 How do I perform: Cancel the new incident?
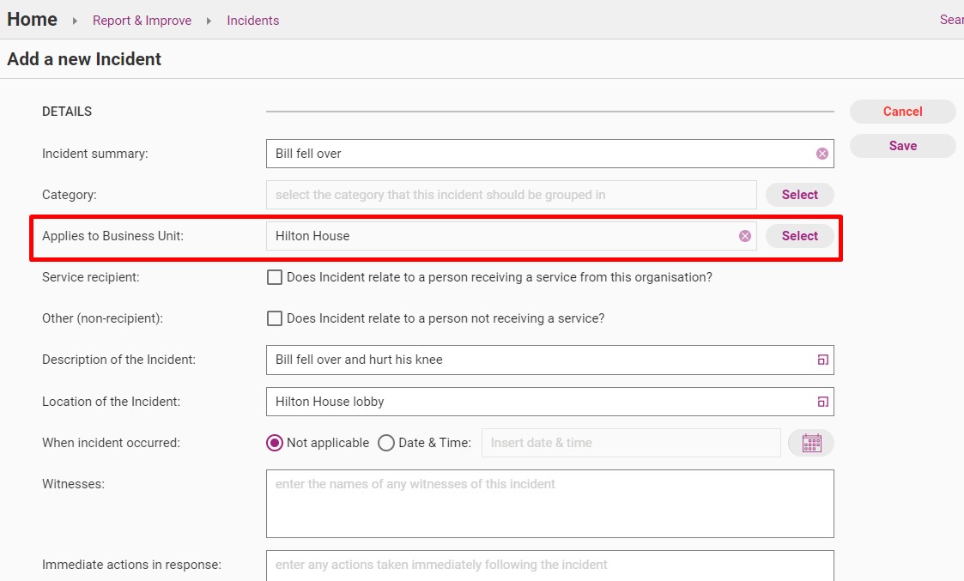click(x=902, y=112)
